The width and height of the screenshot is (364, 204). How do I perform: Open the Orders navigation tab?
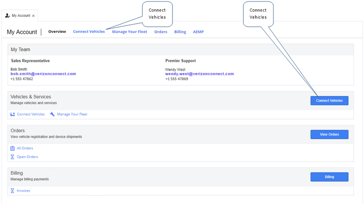[x=160, y=32]
